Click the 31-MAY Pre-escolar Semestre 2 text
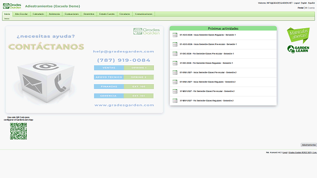The width and height of the screenshot is (317, 178). pyautogui.click(x=207, y=91)
